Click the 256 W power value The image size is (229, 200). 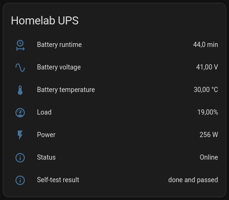tap(209, 135)
